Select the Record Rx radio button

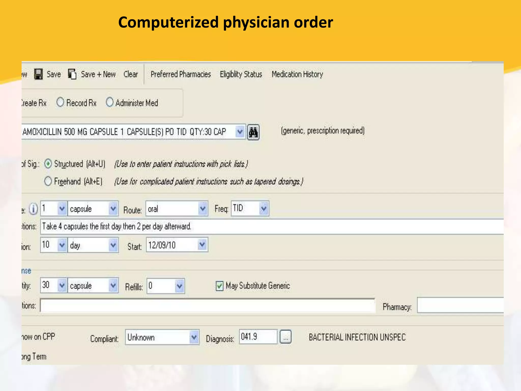click(x=60, y=102)
